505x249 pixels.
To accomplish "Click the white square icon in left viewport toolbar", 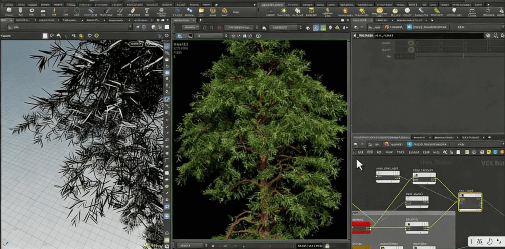I will (x=45, y=36).
